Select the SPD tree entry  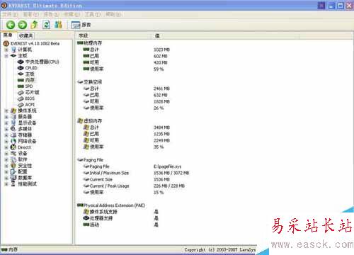coord(29,86)
